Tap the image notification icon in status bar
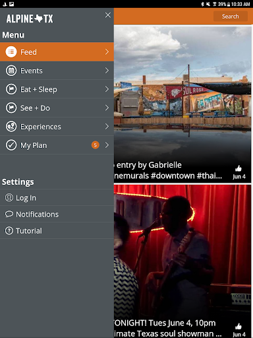 12,4
